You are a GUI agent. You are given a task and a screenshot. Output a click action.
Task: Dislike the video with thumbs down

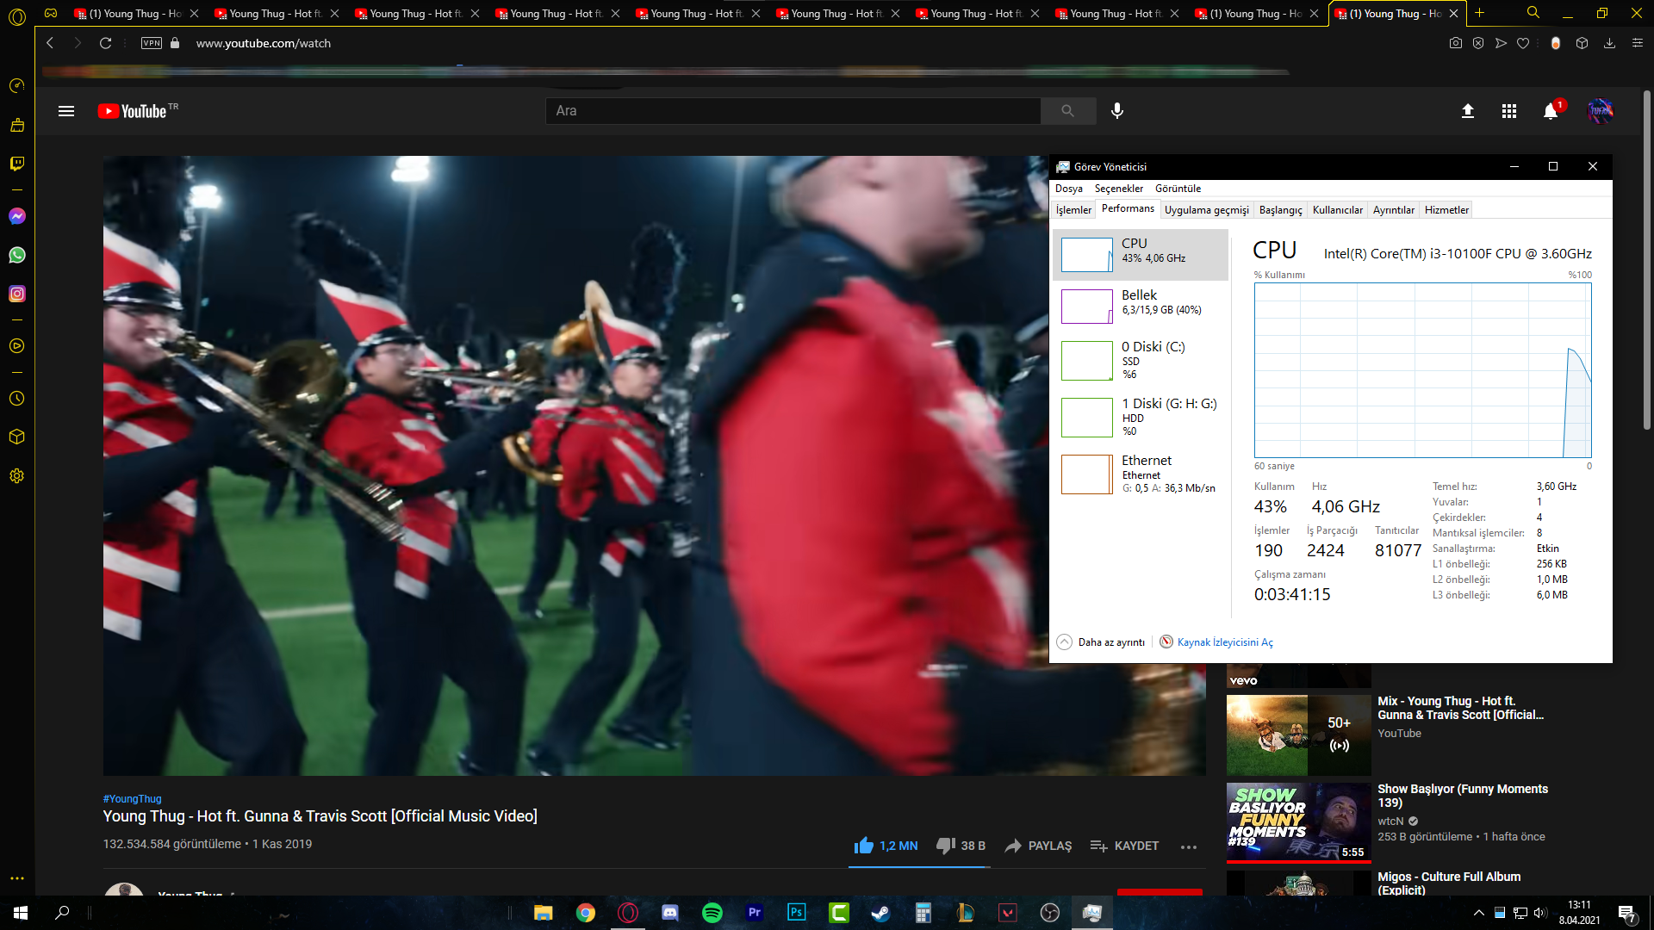pyautogui.click(x=961, y=846)
